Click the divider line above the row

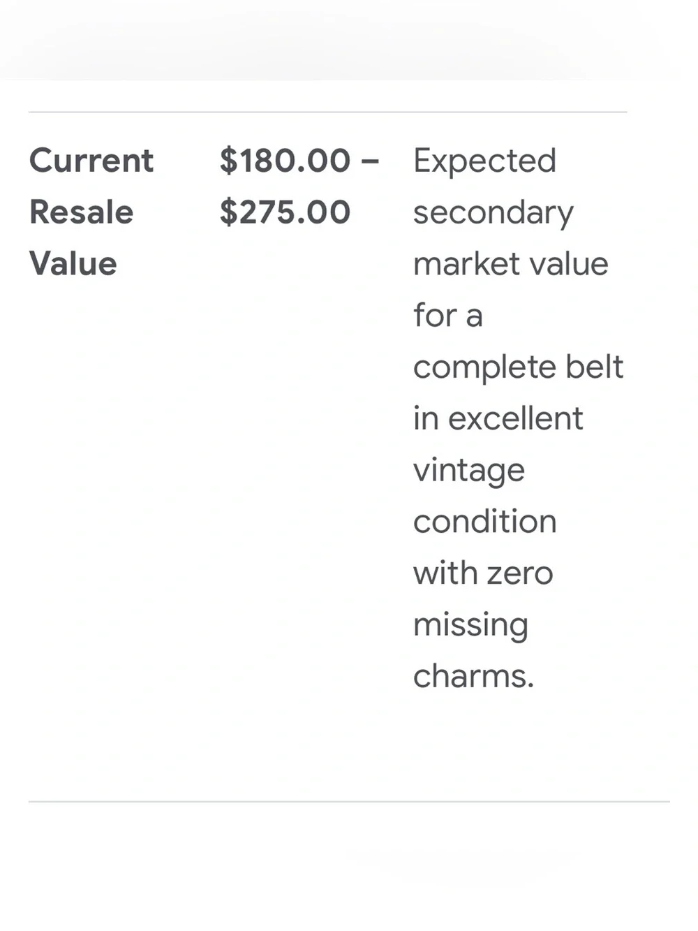coord(328,112)
